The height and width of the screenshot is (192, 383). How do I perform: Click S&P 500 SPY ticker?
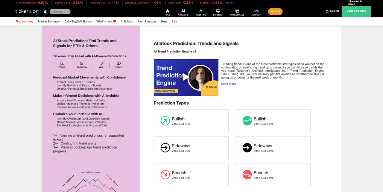point(69,3)
